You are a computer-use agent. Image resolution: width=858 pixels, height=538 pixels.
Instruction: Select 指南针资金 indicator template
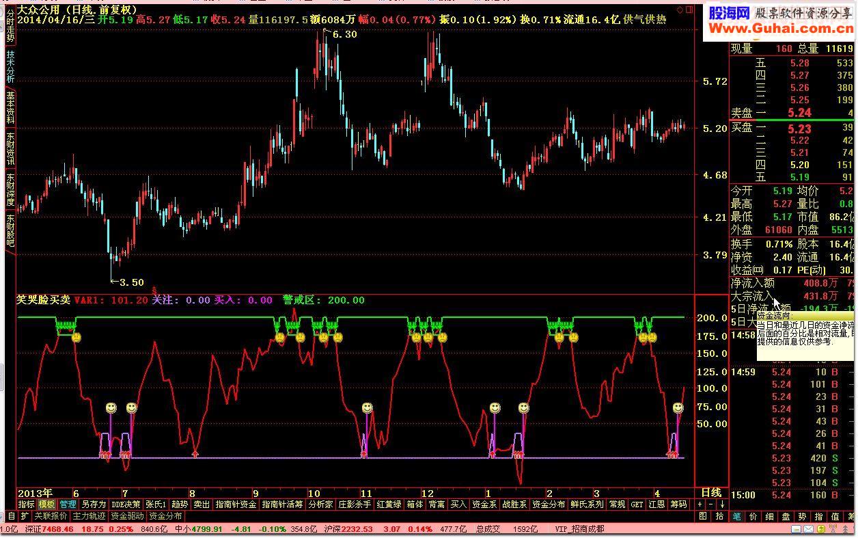tap(236, 505)
